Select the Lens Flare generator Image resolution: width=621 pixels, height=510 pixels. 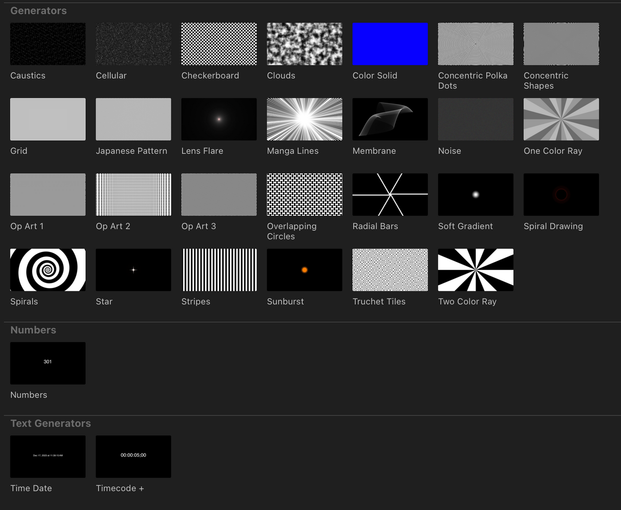[219, 119]
